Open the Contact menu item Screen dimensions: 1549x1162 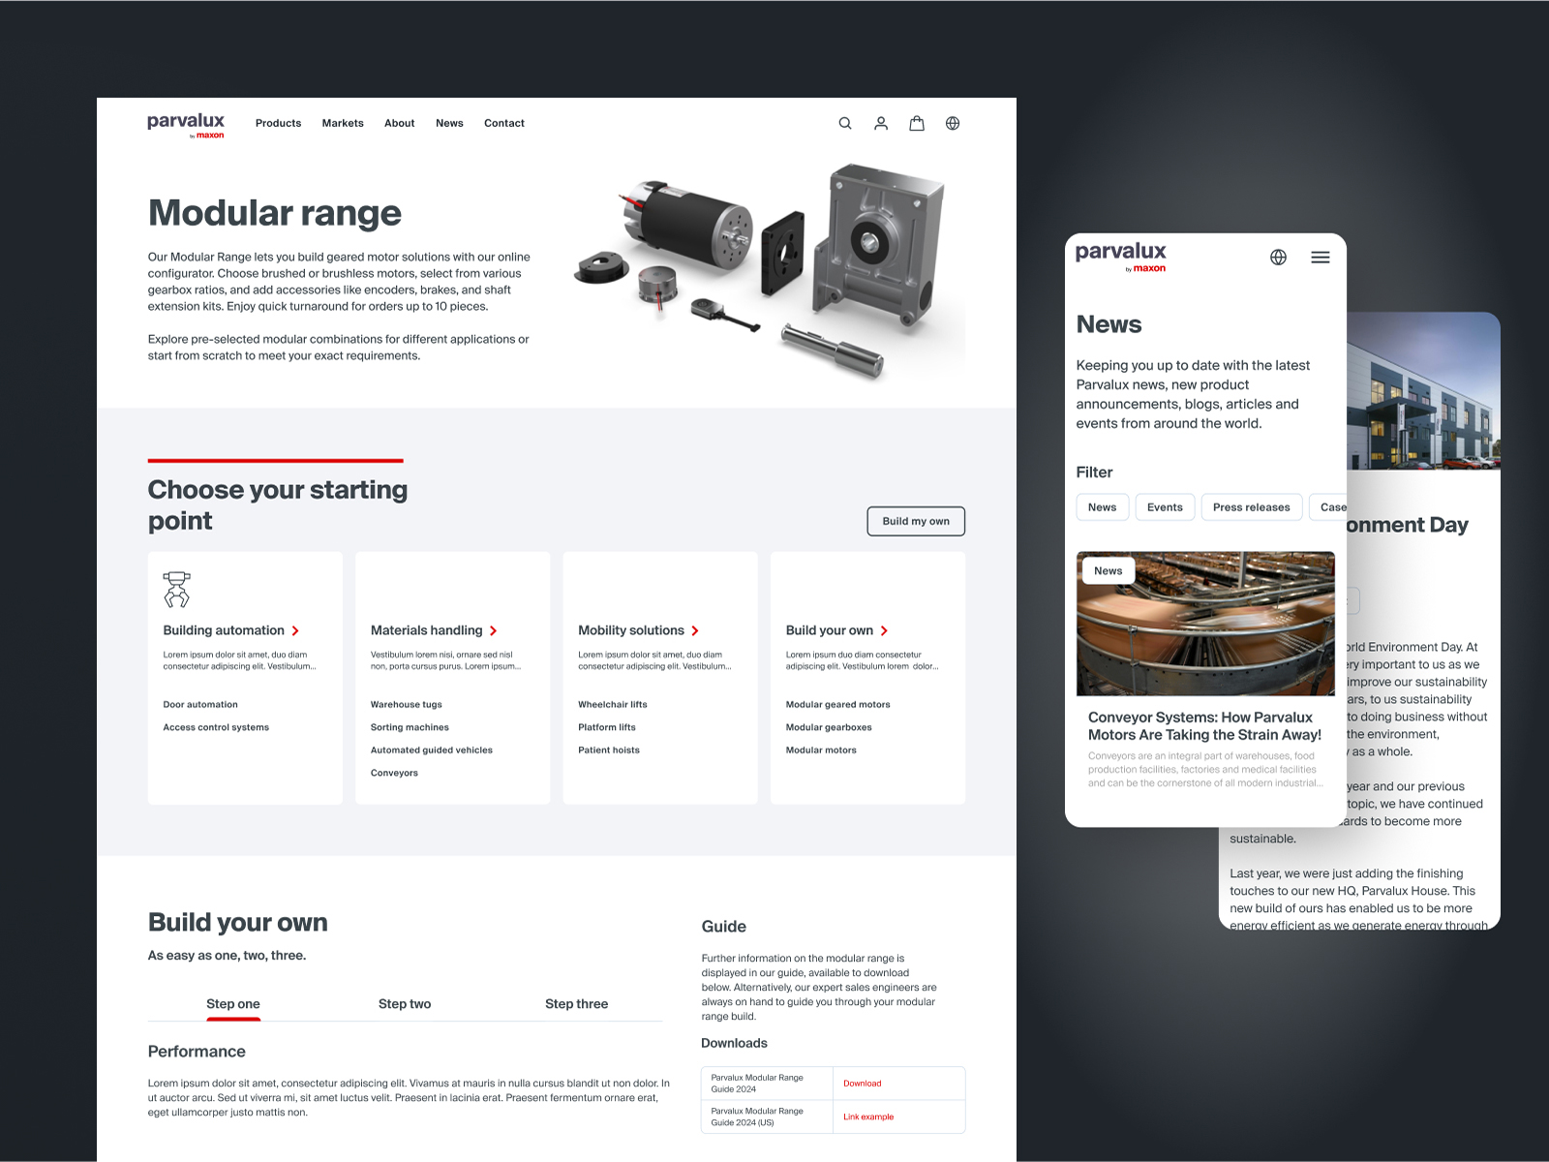coord(504,123)
